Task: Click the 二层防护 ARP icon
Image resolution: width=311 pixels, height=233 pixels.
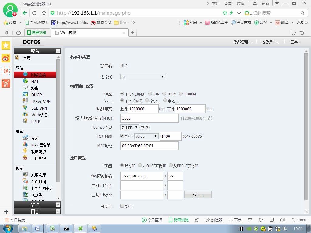Action: point(25,158)
